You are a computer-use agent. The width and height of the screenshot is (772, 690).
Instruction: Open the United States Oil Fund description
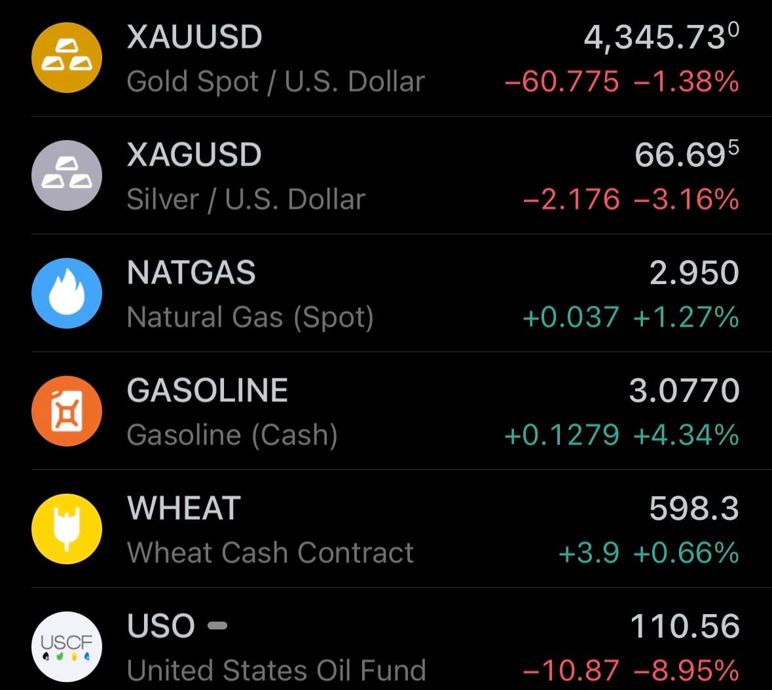click(x=276, y=670)
